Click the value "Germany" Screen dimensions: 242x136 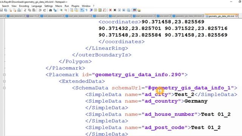click(196, 101)
